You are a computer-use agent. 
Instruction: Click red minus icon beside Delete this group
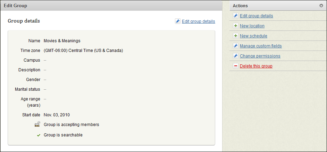(x=235, y=66)
